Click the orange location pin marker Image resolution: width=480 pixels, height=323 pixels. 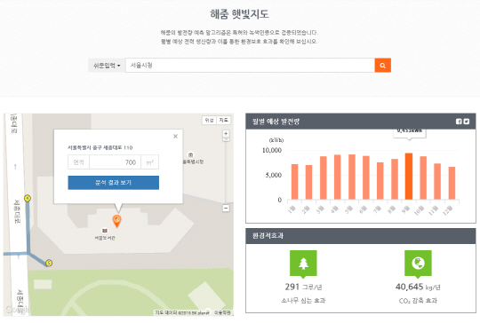click(x=116, y=221)
